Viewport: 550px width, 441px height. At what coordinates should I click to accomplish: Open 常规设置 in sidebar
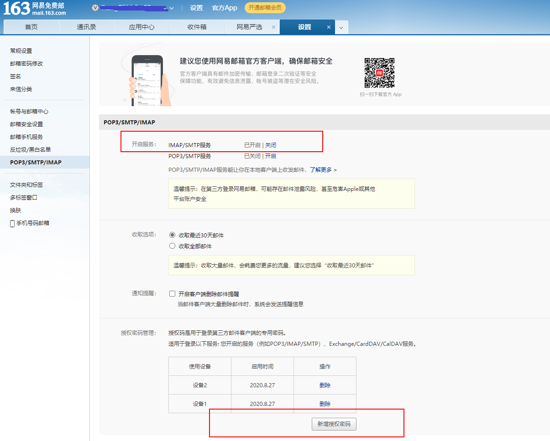pos(21,51)
